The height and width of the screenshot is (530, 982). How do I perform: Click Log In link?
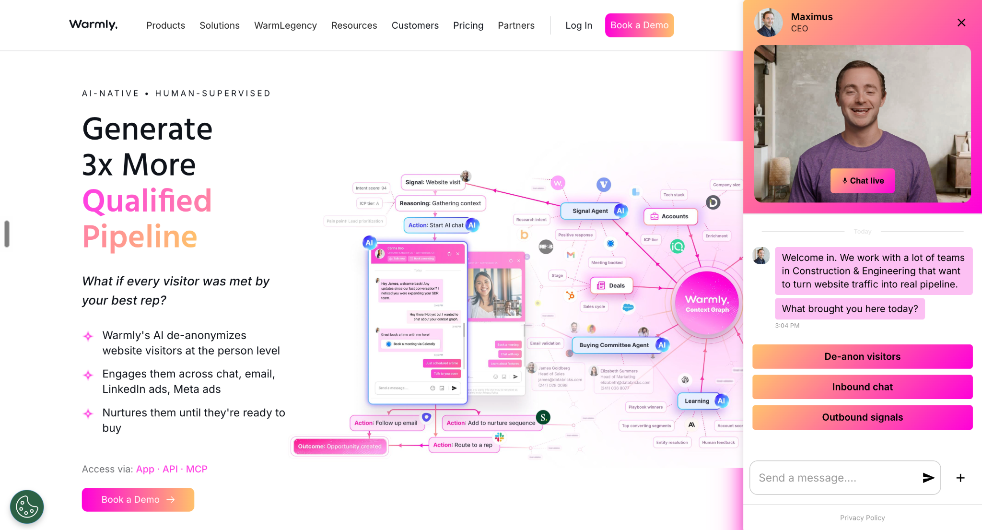pyautogui.click(x=579, y=25)
